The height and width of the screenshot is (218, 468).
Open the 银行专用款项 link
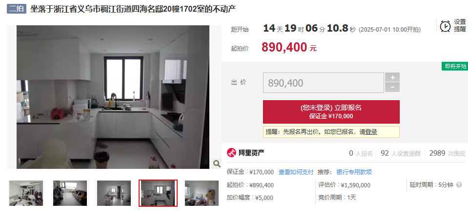click(354, 172)
